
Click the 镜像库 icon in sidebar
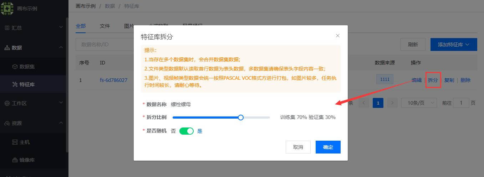click(x=15, y=160)
